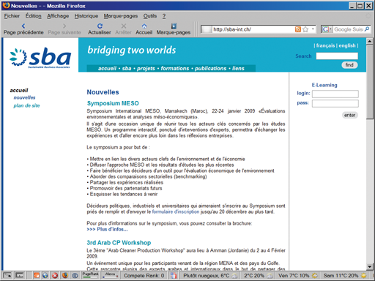Click the orange status bar icon
The height and width of the screenshot is (281, 375).
click(37, 275)
